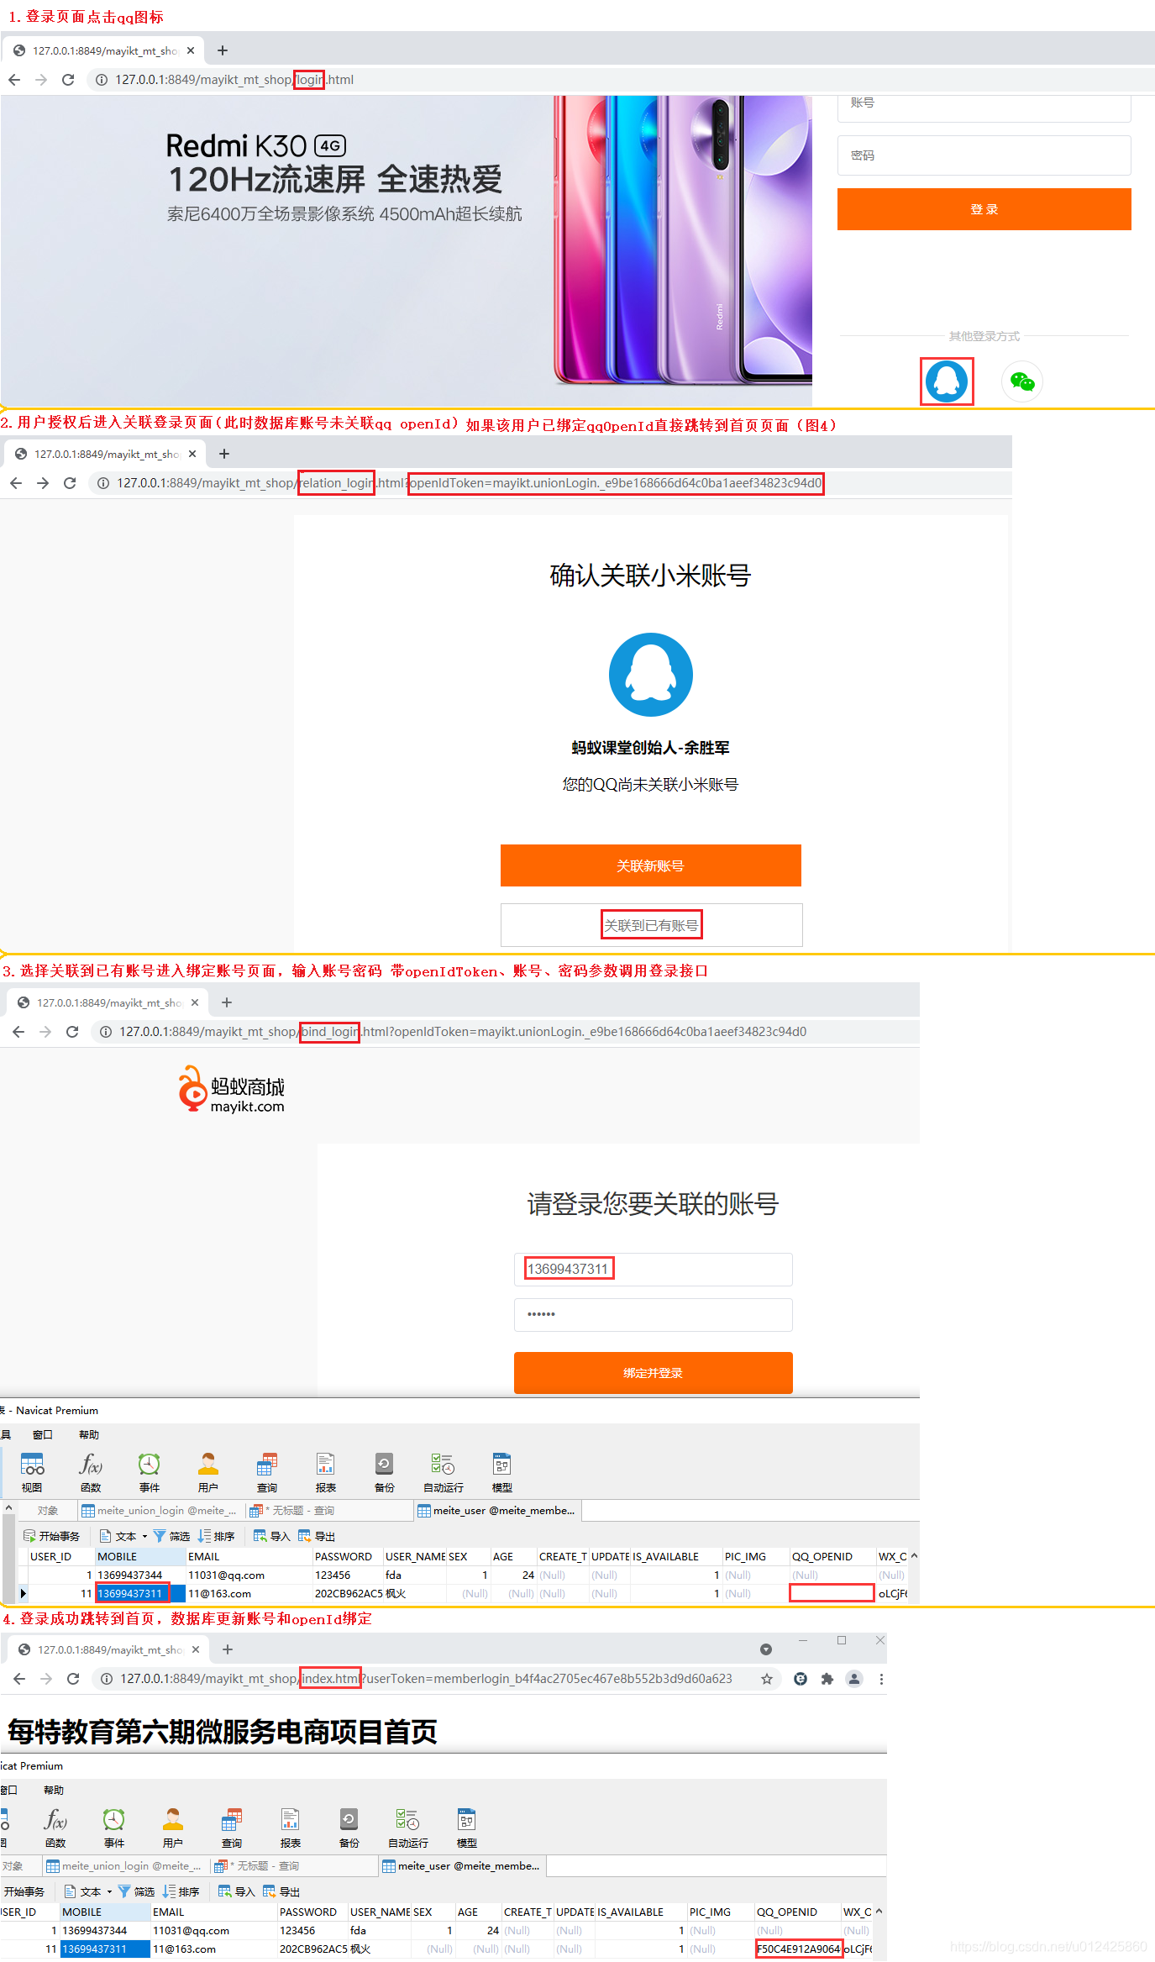Go back on the relation_login.html browser
The width and height of the screenshot is (1155, 1962).
[x=16, y=483]
